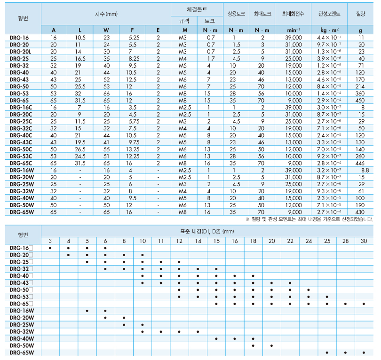This screenshot has height=360, width=381.
Task: Select the DRG-40C model label
Action: [x=21, y=135]
